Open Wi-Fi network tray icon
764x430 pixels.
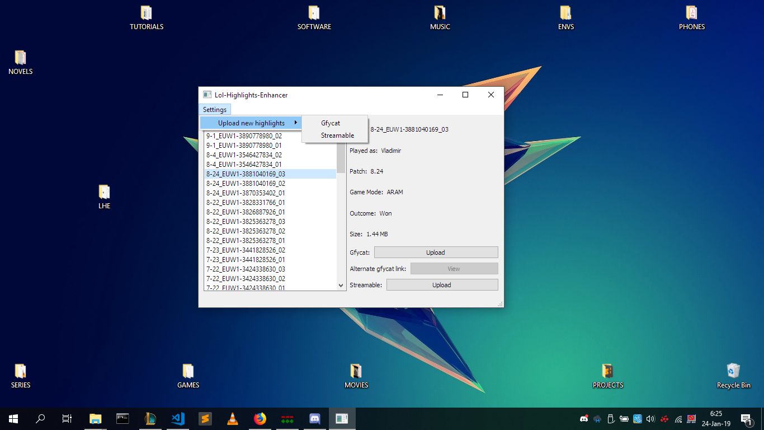pos(678,418)
